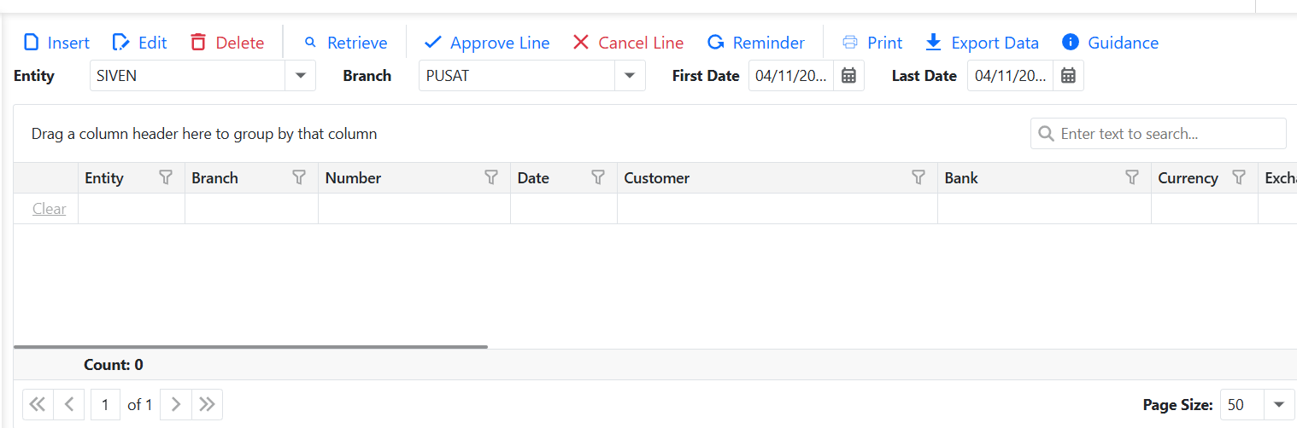Delete the selected record
The height and width of the screenshot is (428, 1297).
click(x=226, y=43)
